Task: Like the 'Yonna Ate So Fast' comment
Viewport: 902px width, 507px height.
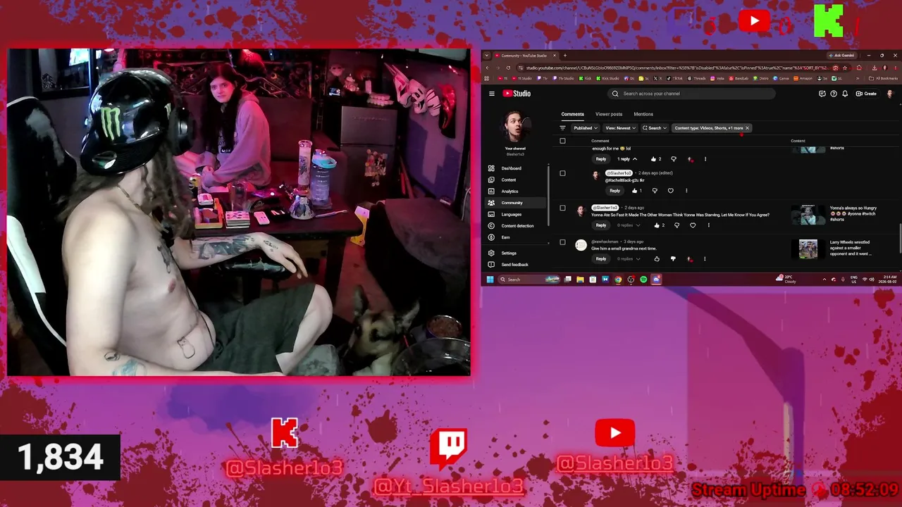Action: pos(657,225)
